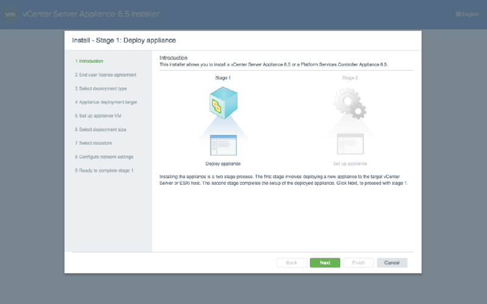This screenshot has width=487, height=304.
Task: Click the Cancel button
Action: [x=391, y=263]
